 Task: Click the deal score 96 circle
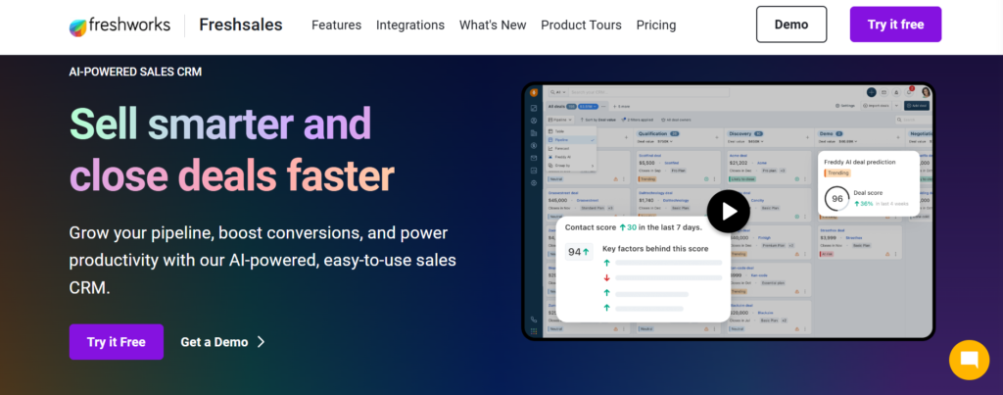tap(836, 198)
